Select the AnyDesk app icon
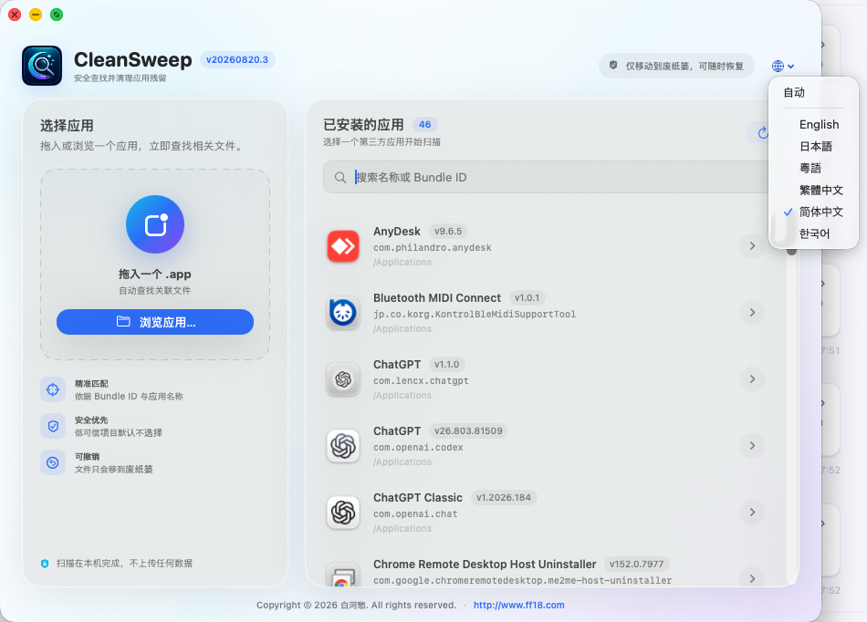The height and width of the screenshot is (622, 867). (343, 246)
